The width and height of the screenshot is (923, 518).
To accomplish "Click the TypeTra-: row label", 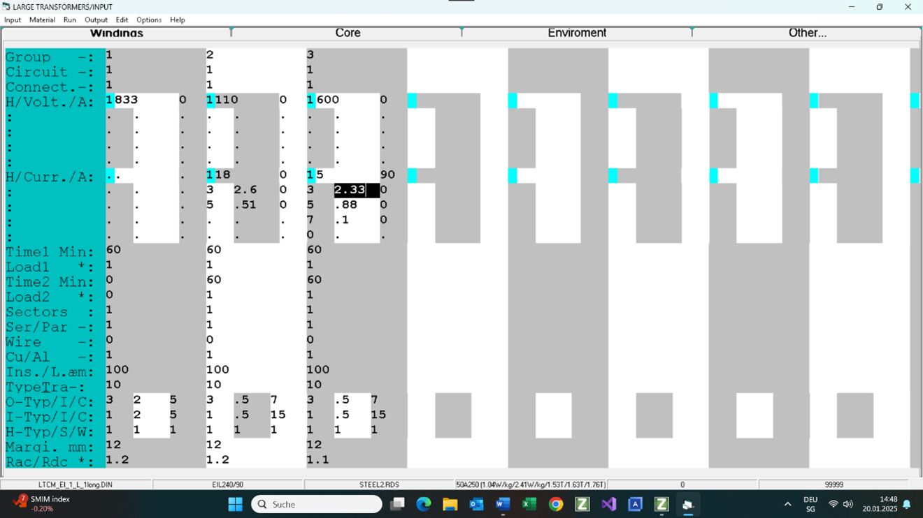I will 45,387.
